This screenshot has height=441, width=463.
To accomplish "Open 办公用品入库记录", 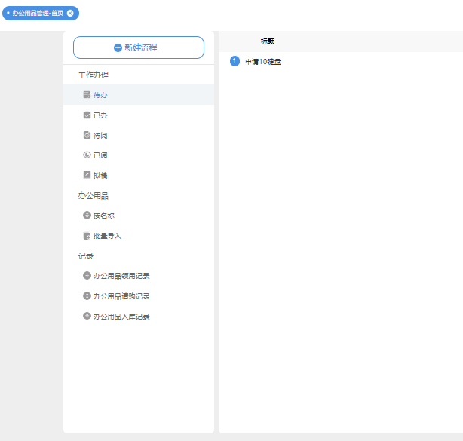I will click(x=139, y=317).
